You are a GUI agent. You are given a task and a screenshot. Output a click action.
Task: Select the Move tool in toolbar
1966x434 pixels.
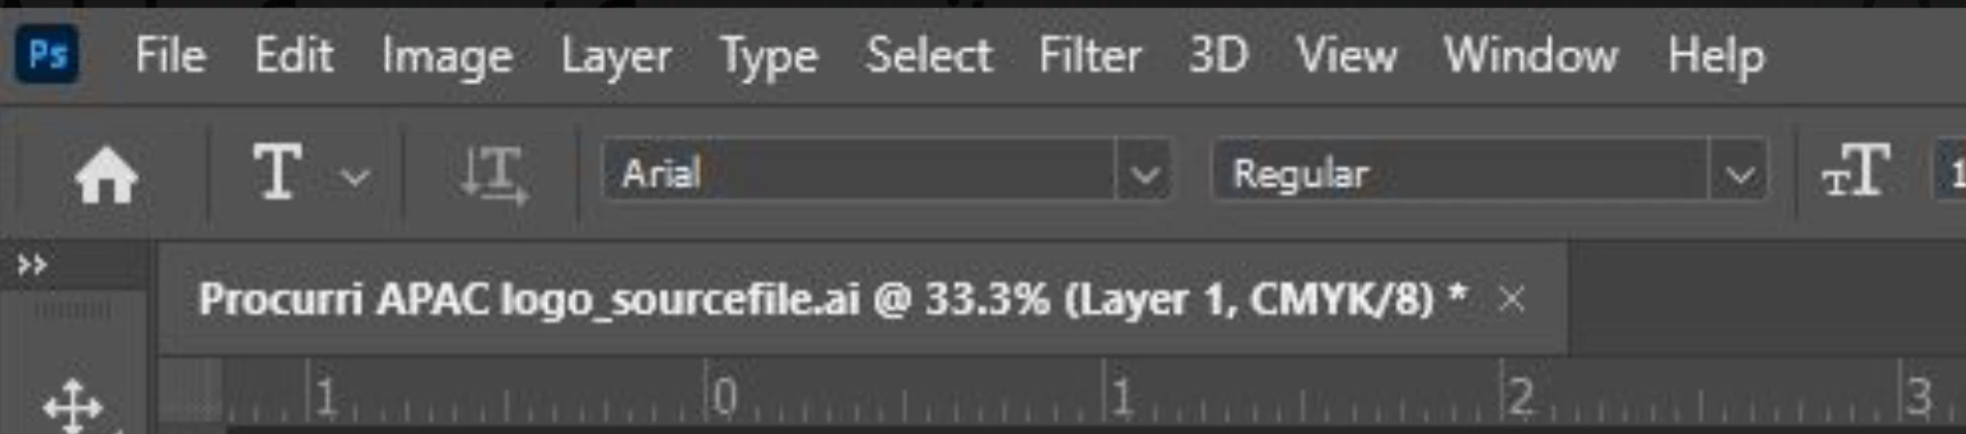click(x=73, y=406)
